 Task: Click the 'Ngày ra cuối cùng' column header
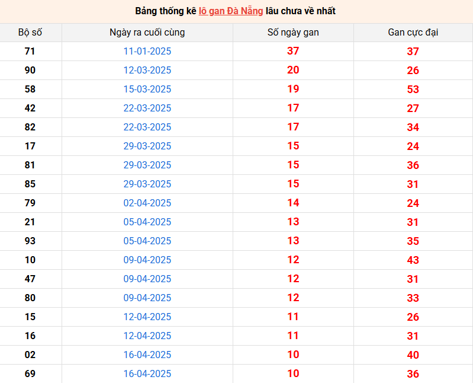(x=147, y=33)
